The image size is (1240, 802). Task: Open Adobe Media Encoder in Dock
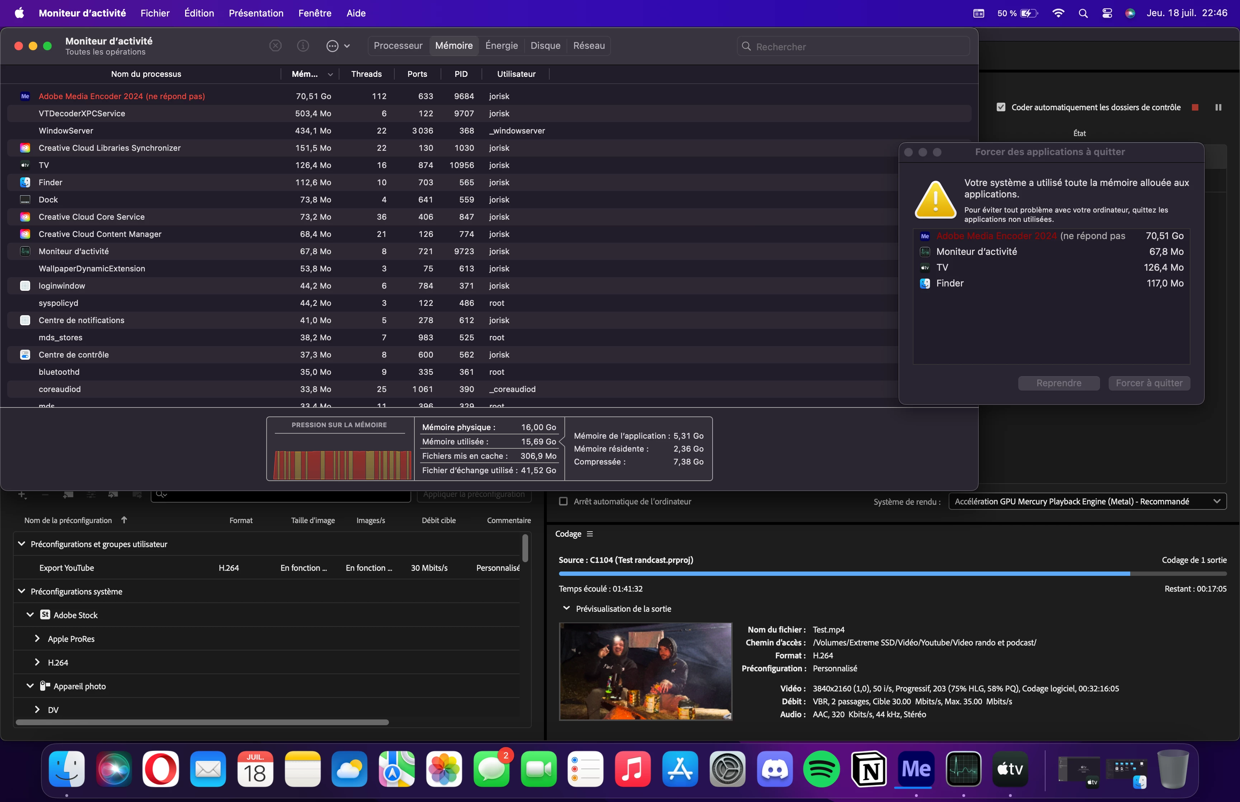pyautogui.click(x=916, y=769)
